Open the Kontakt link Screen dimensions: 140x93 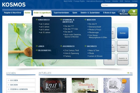(135, 1)
